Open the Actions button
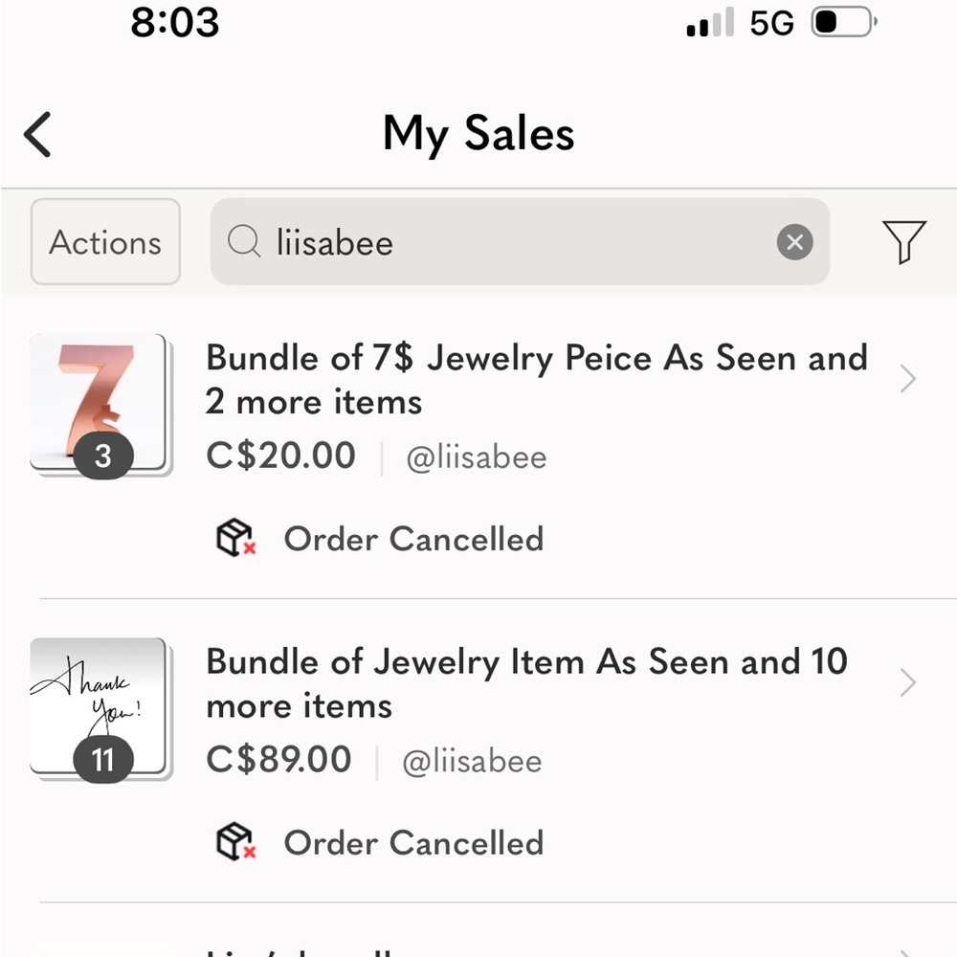957x957 pixels. pos(105,242)
